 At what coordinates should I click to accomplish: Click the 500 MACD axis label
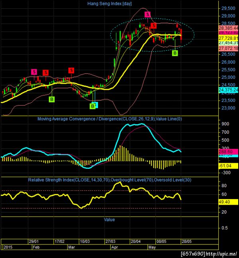point(225,140)
